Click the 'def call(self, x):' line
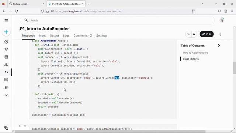The width and height of the screenshot is (236, 133). click(x=48, y=94)
